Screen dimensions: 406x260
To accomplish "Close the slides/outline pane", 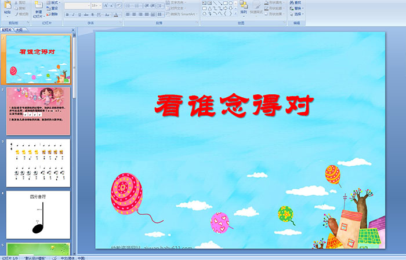I will coord(73,30).
